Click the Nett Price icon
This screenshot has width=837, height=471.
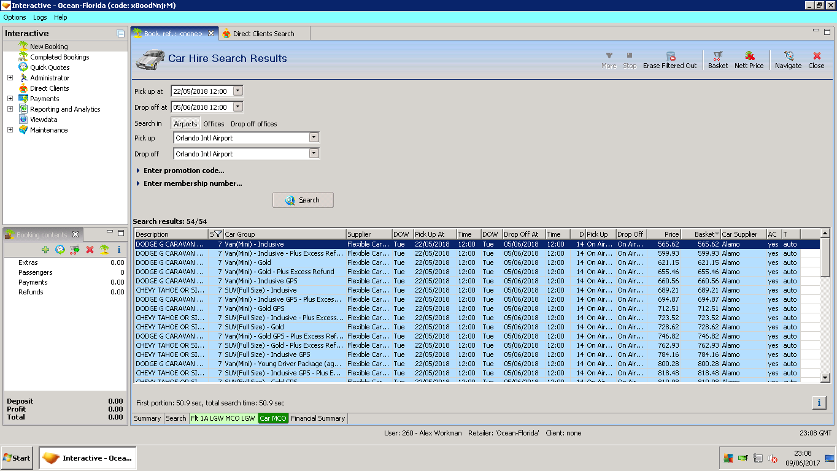[749, 56]
